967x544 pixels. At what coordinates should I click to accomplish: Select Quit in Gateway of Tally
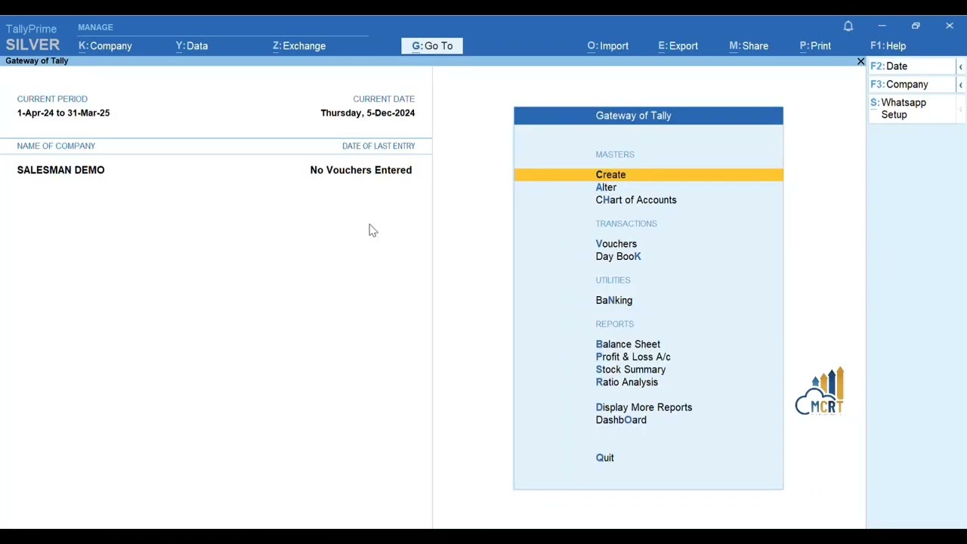pos(604,458)
